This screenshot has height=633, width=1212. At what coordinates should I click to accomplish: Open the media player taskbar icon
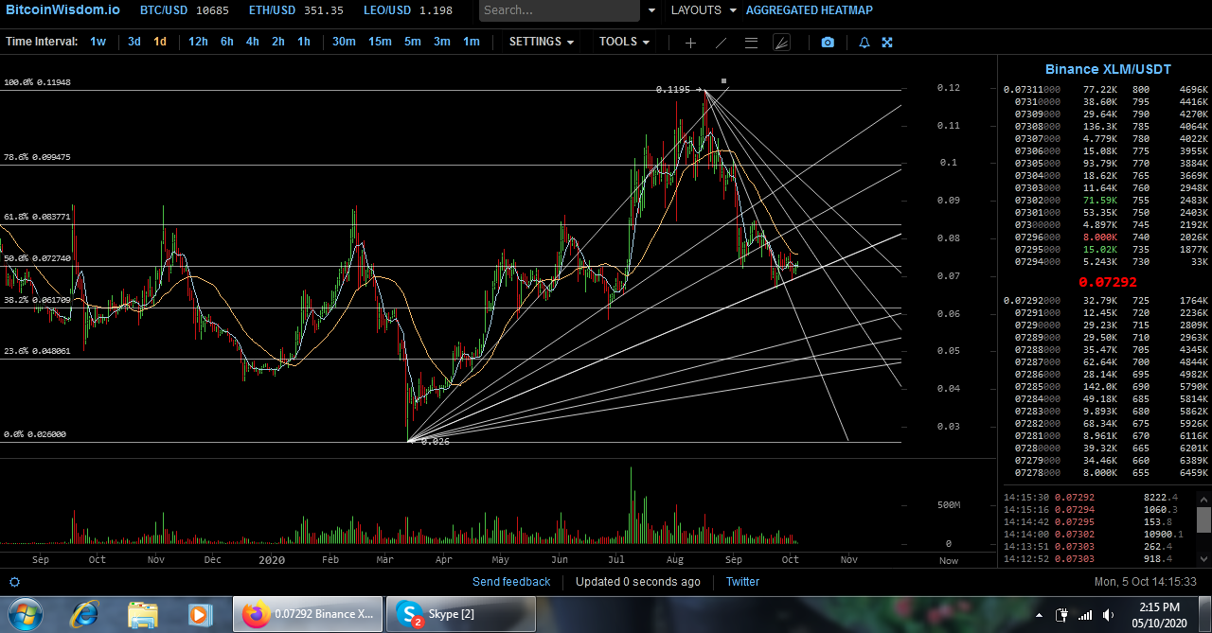coord(200,614)
